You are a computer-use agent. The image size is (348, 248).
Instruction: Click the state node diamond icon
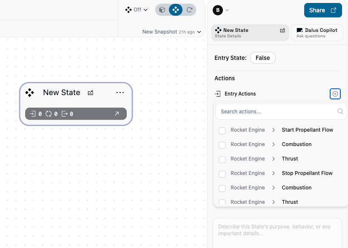pyautogui.click(x=29, y=93)
